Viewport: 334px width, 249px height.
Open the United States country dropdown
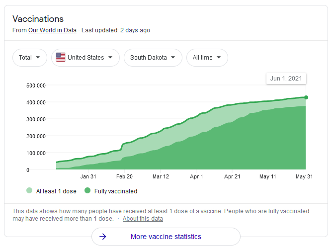tap(85, 58)
